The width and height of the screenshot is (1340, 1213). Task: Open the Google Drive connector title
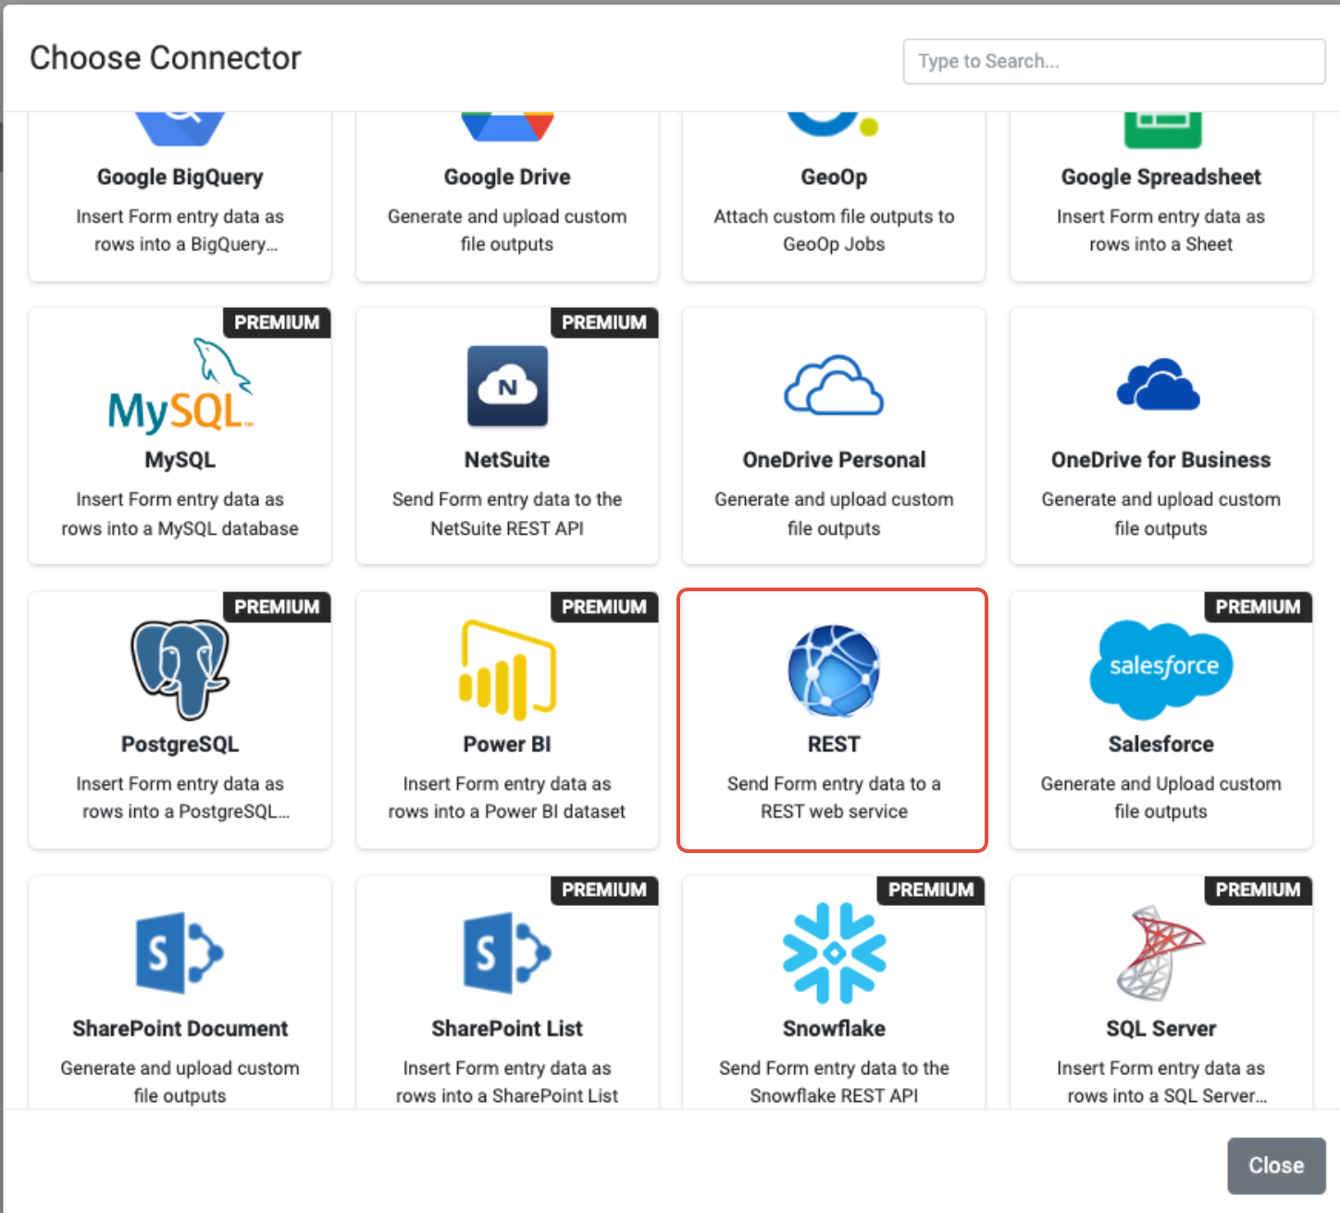pos(507,177)
